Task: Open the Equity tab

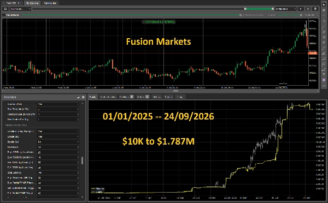Action: (92, 97)
